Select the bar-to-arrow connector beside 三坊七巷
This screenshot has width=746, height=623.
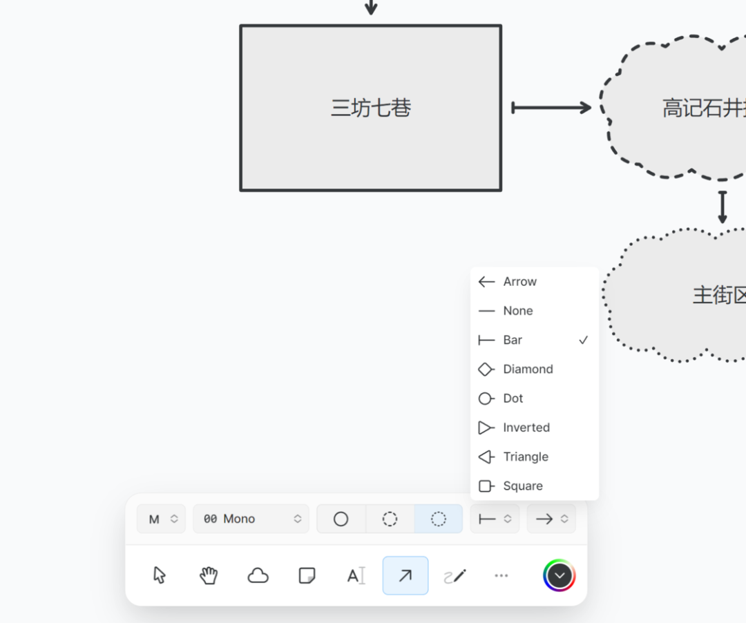(x=551, y=108)
